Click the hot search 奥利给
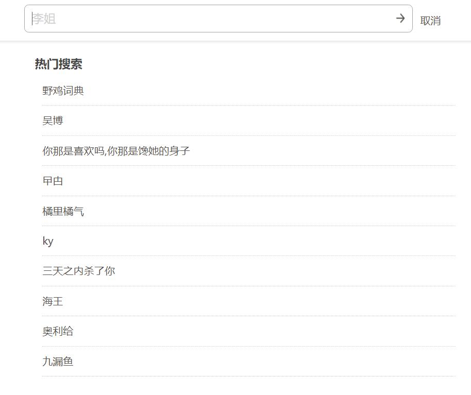Screen dimensions: 471x395 [59, 332]
